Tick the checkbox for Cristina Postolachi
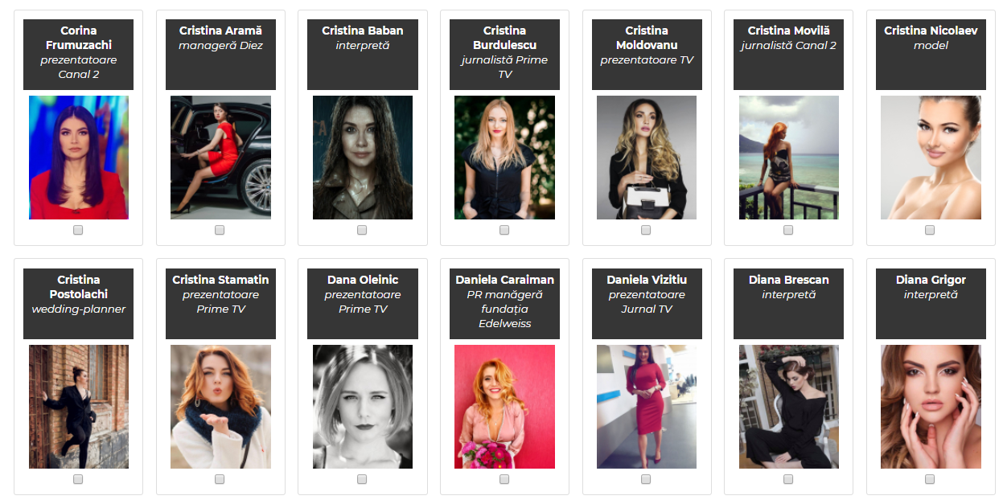Image resolution: width=1003 pixels, height=504 pixels. tap(78, 479)
